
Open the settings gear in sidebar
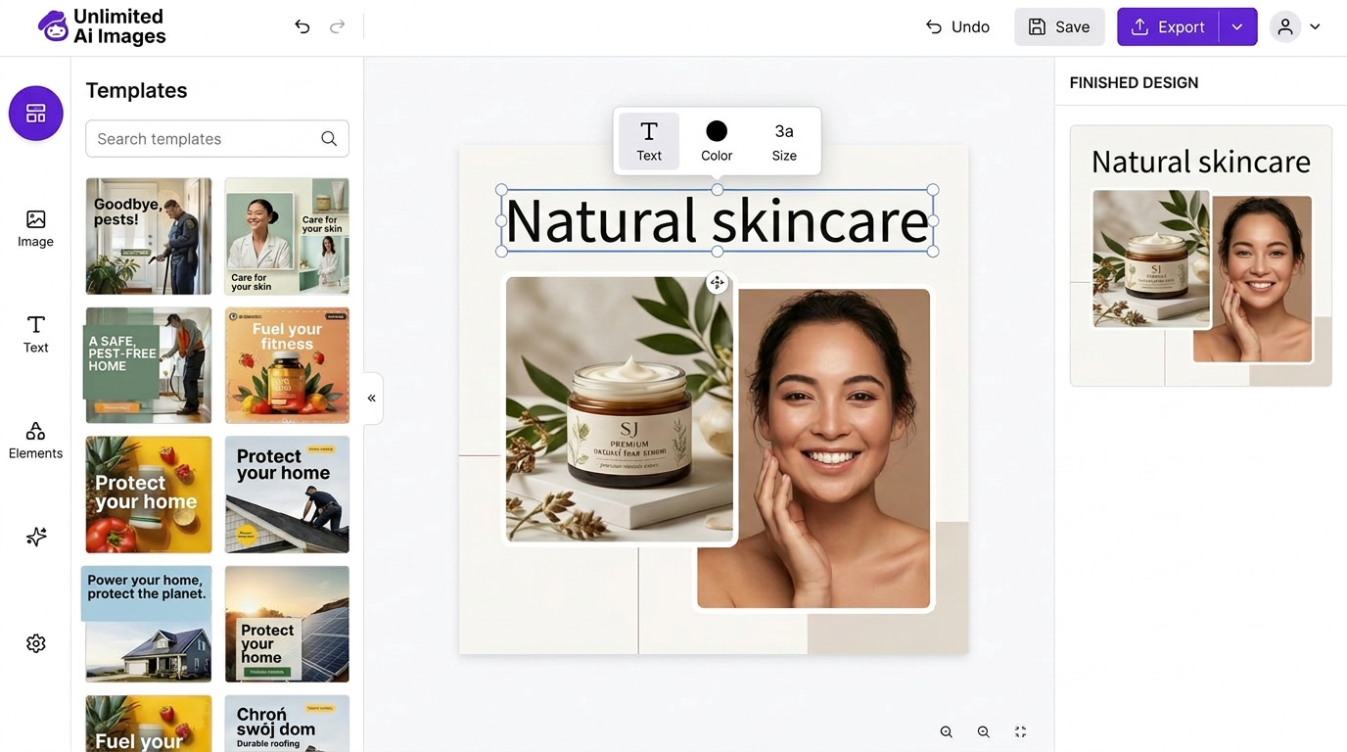36,643
